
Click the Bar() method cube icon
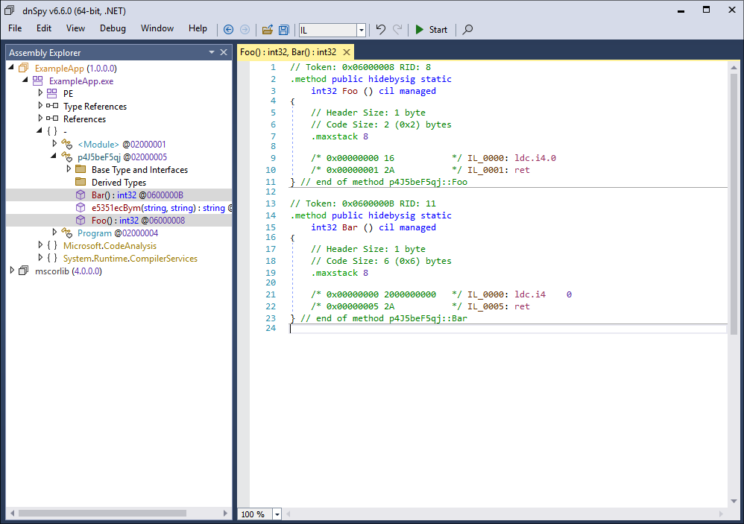click(81, 195)
